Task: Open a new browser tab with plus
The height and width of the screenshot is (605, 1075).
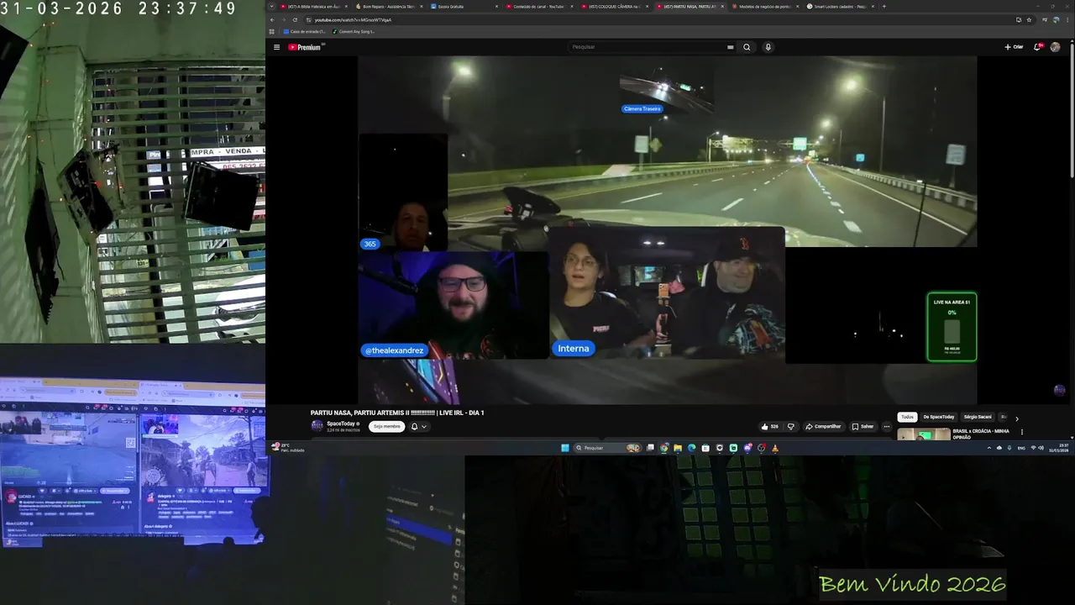Action: click(884, 6)
